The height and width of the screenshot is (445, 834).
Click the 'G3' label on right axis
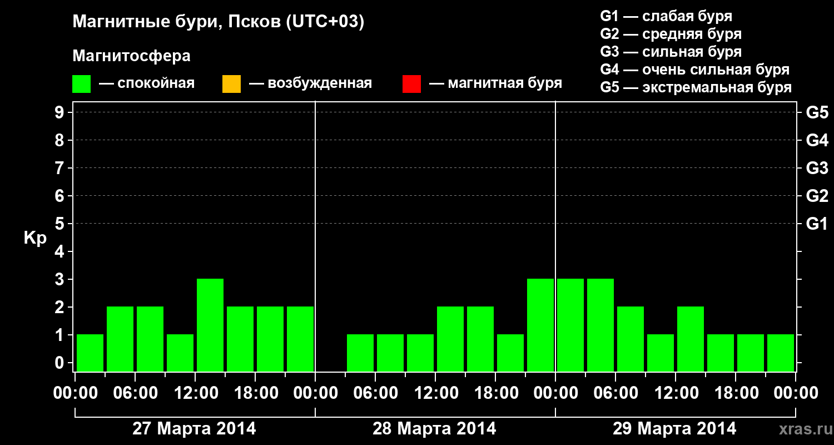pos(817,168)
